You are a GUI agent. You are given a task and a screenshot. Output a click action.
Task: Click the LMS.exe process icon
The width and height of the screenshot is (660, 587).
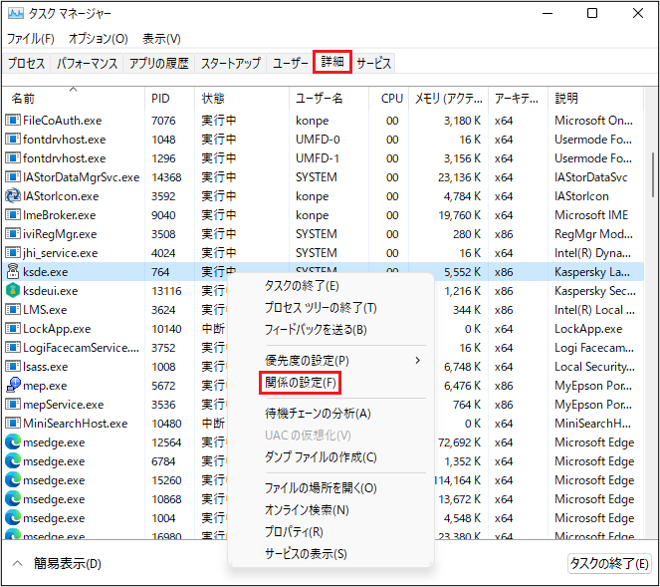pyautogui.click(x=13, y=309)
